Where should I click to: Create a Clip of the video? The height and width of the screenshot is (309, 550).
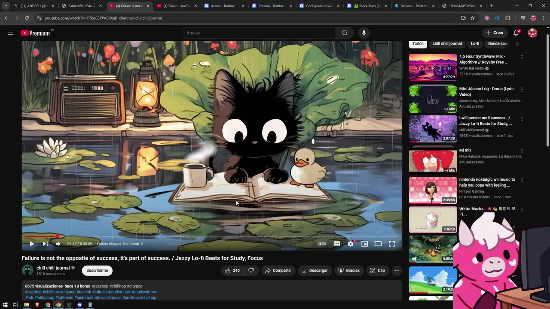(377, 270)
